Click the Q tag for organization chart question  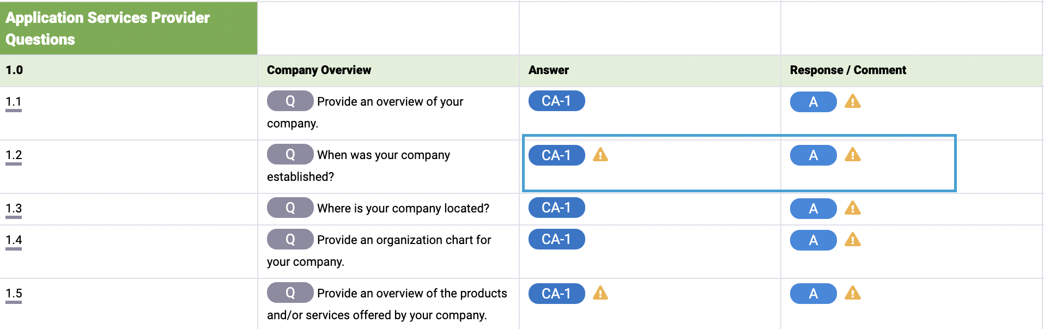point(290,239)
